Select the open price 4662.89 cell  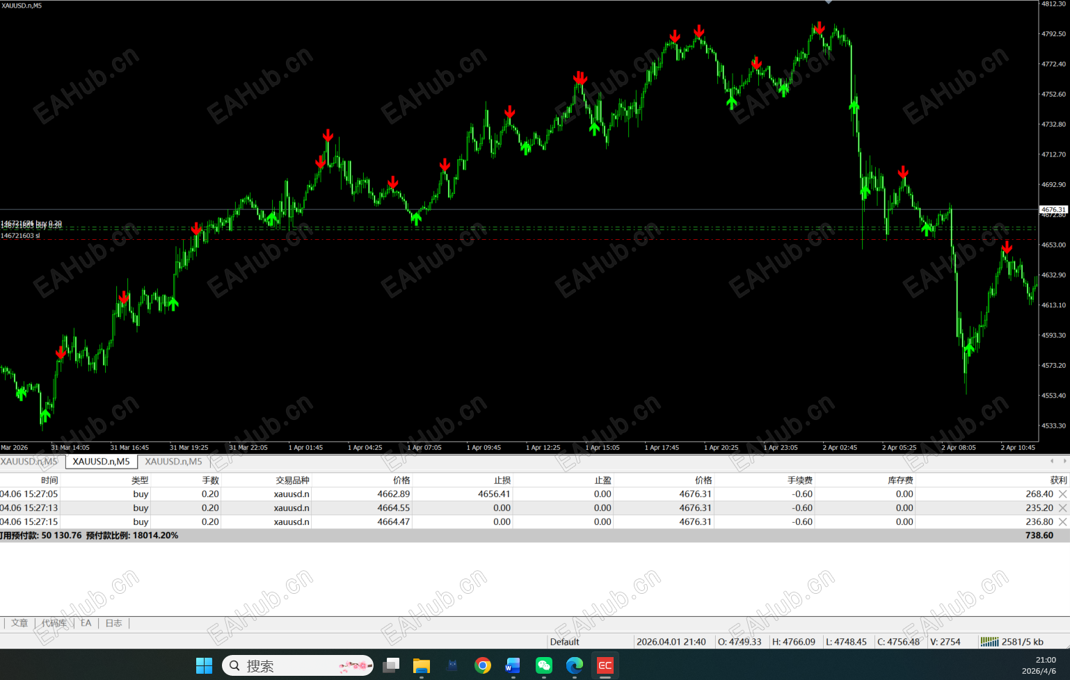point(394,494)
